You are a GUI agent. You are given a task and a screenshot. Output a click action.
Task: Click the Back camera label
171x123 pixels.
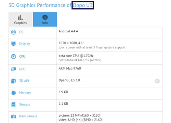pyautogui.click(x=28, y=116)
